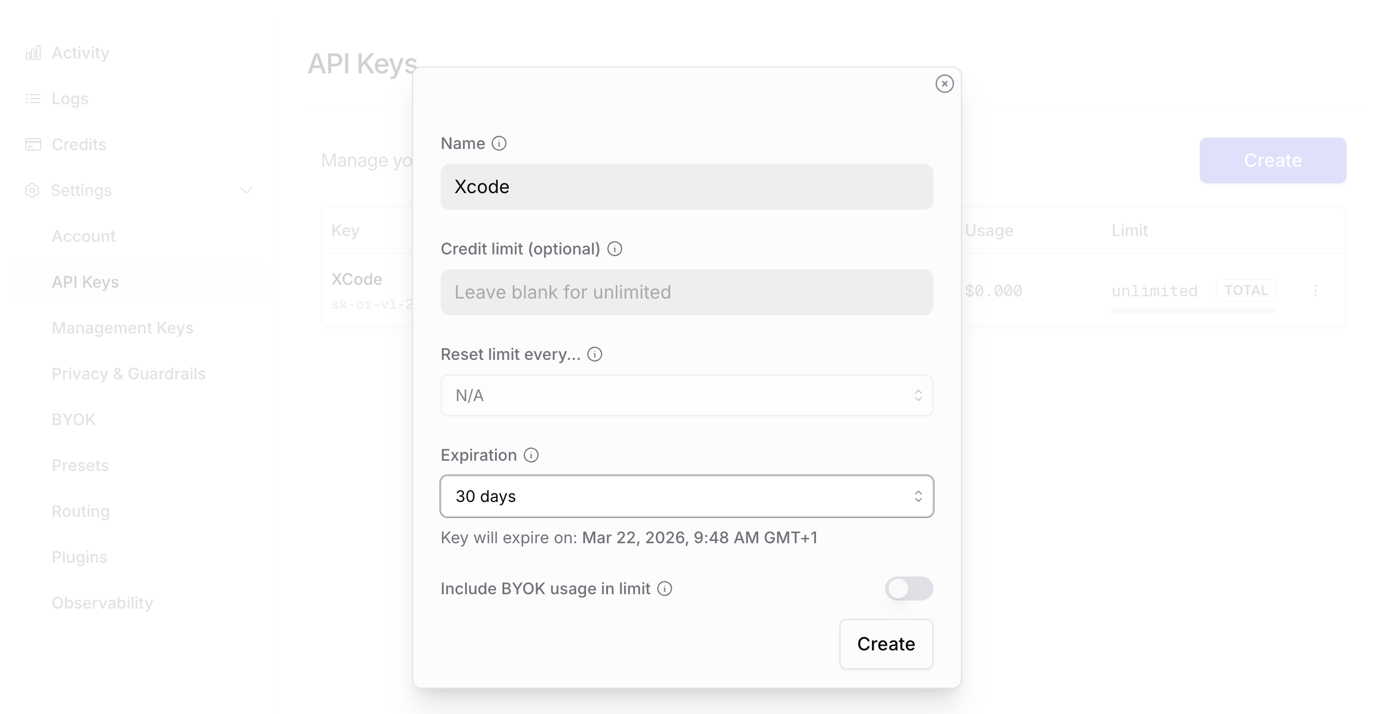Image resolution: width=1382 pixels, height=714 pixels.
Task: Click the info icon next to Include BYOK usage
Action: pos(665,589)
